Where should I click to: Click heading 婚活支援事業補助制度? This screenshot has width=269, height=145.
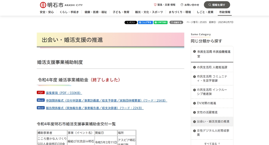tap(60, 62)
